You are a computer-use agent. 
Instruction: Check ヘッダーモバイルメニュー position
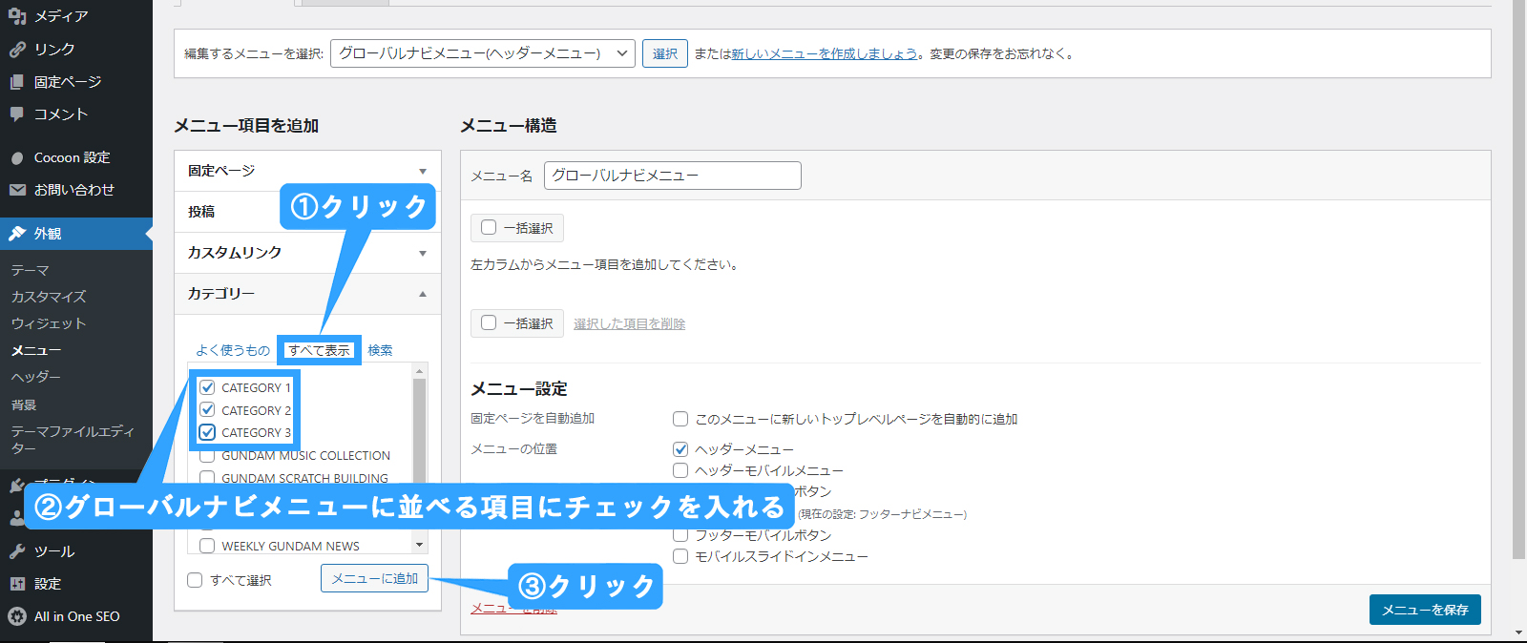coord(680,470)
